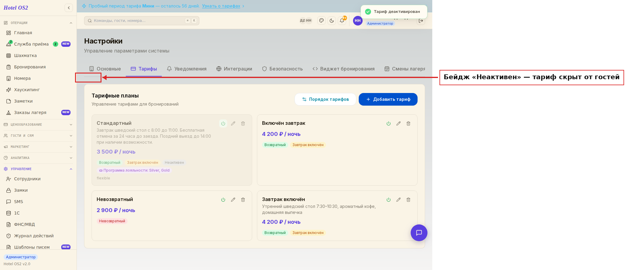This screenshot has height=270, width=631.
Task: Delete the Включён завтрак tariff
Action: point(408,124)
